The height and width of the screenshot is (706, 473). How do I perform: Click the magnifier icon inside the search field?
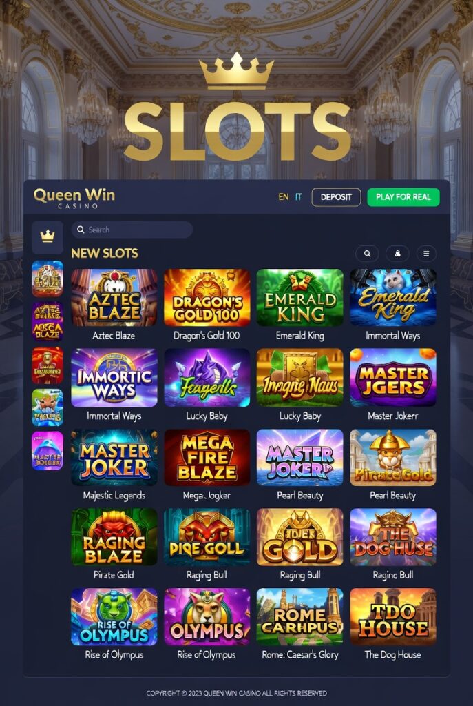tap(81, 230)
